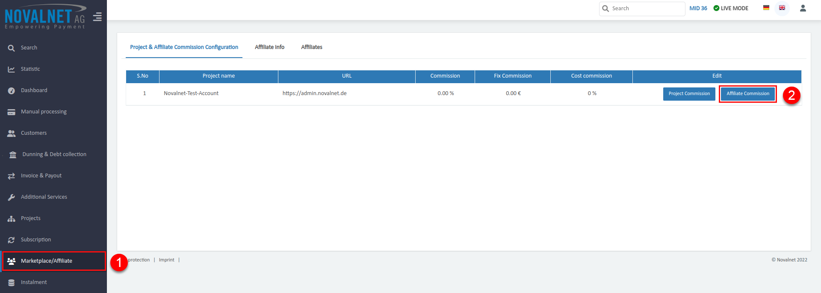Image resolution: width=821 pixels, height=293 pixels.
Task: Open Project & Affiliate Commission Configuration tab
Action: 184,47
